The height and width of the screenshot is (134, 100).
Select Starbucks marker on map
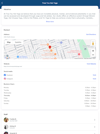point(48,44)
